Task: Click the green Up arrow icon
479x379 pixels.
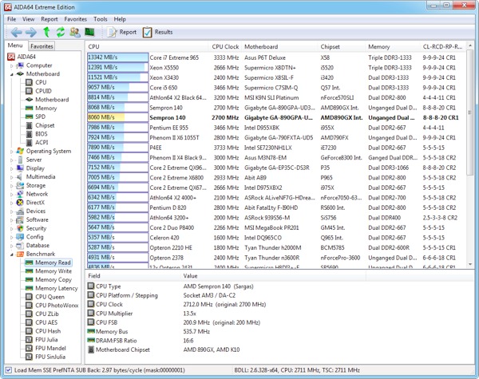Action: pyautogui.click(x=47, y=33)
